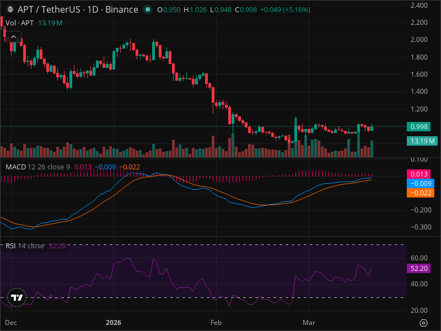The image size is (441, 331).
Task: Click the L0.948 low value in header
Action: pos(221,10)
